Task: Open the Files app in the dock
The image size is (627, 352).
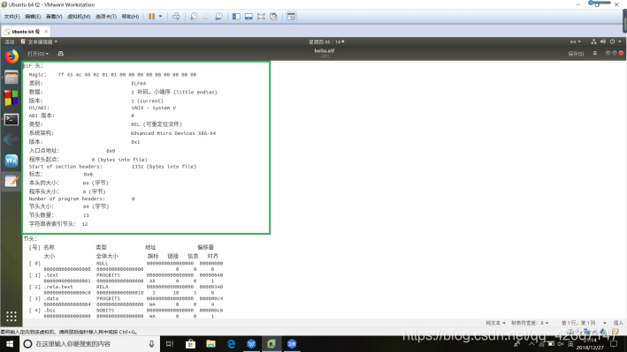Action: (11, 78)
